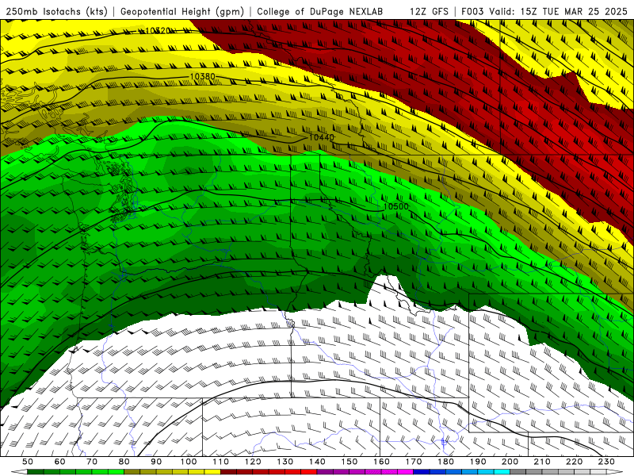Click the 210 value on the color scale
Viewport: 634px width, 476px height.
coord(543,462)
